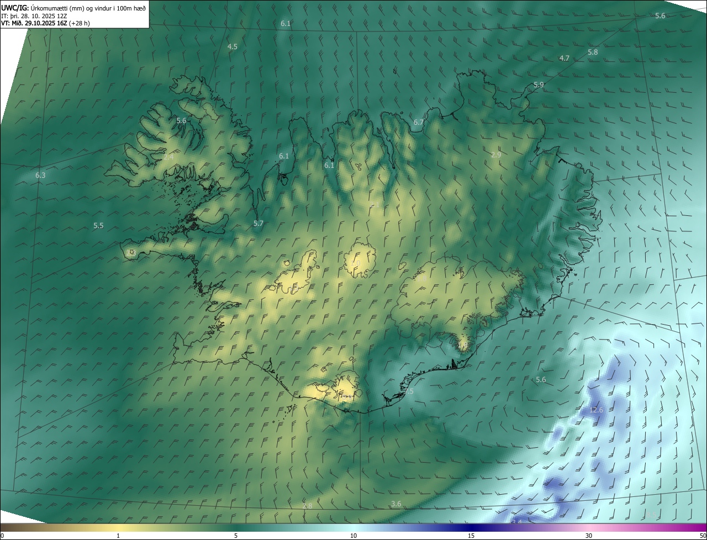Viewport: 707px width, 540px height.
Task: Click the valid time 'VT: Mið. 29.10.2025 16Z (+28 h)'
Action: [46, 24]
